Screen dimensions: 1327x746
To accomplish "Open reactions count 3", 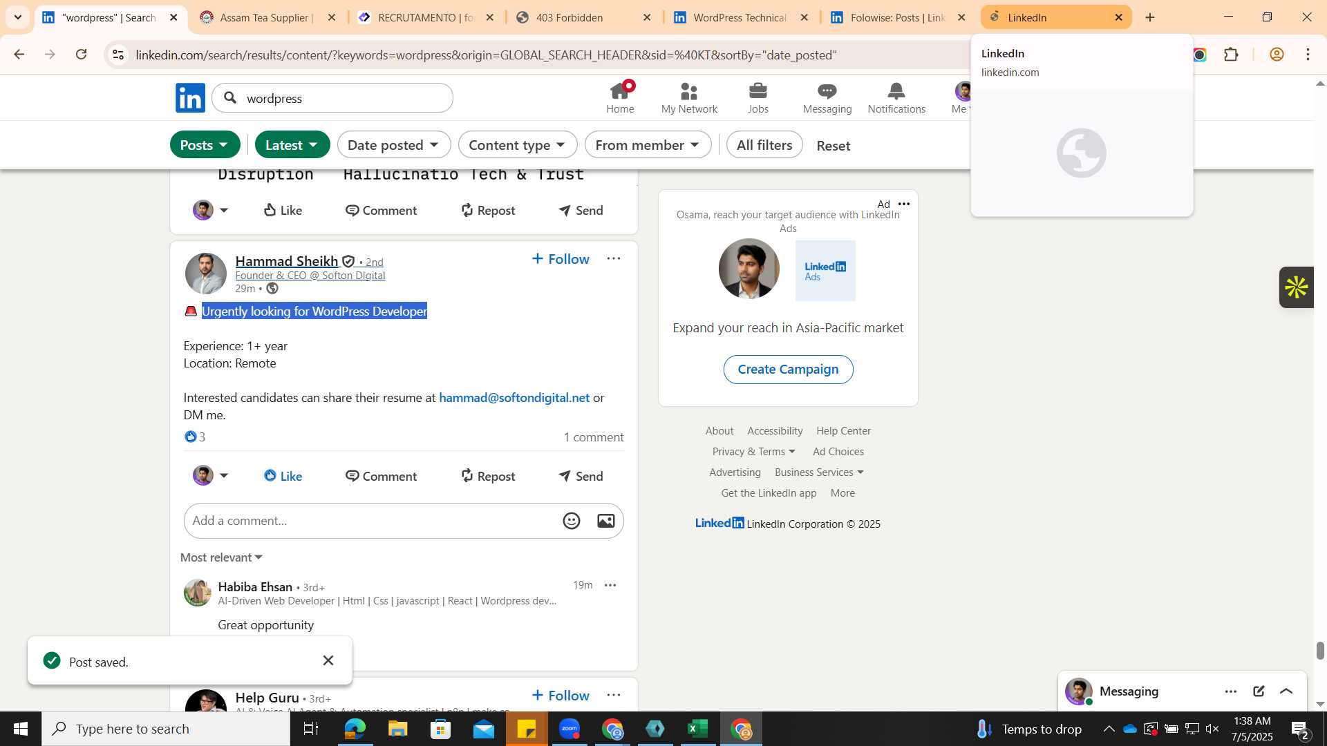I will coord(195,437).
